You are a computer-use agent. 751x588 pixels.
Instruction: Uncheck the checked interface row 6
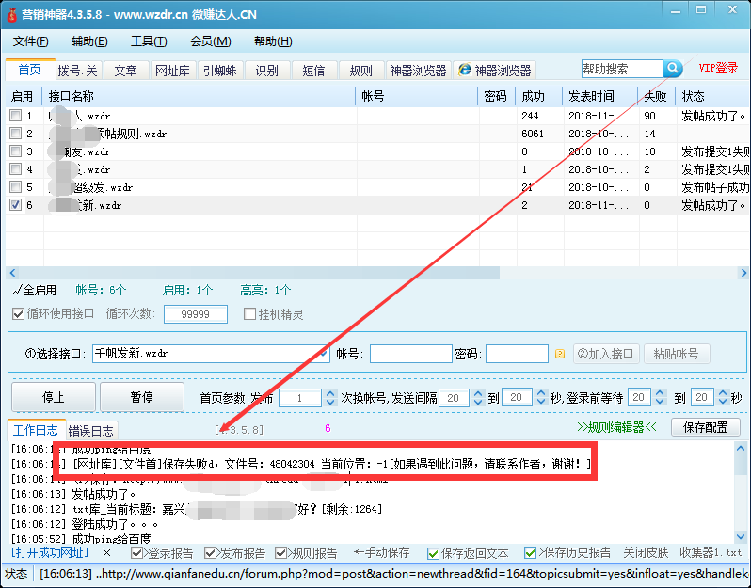pyautogui.click(x=15, y=205)
